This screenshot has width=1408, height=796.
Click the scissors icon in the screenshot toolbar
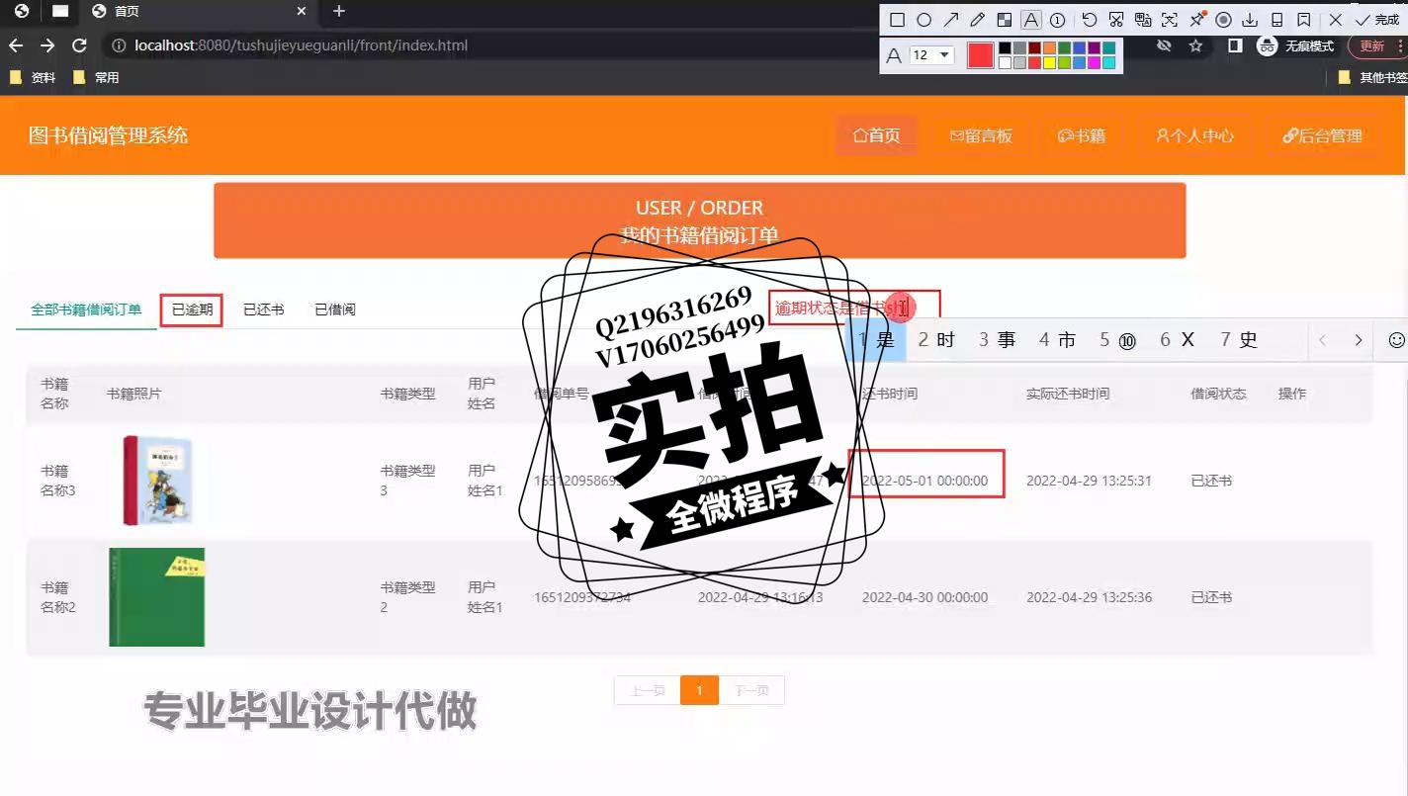1116,20
